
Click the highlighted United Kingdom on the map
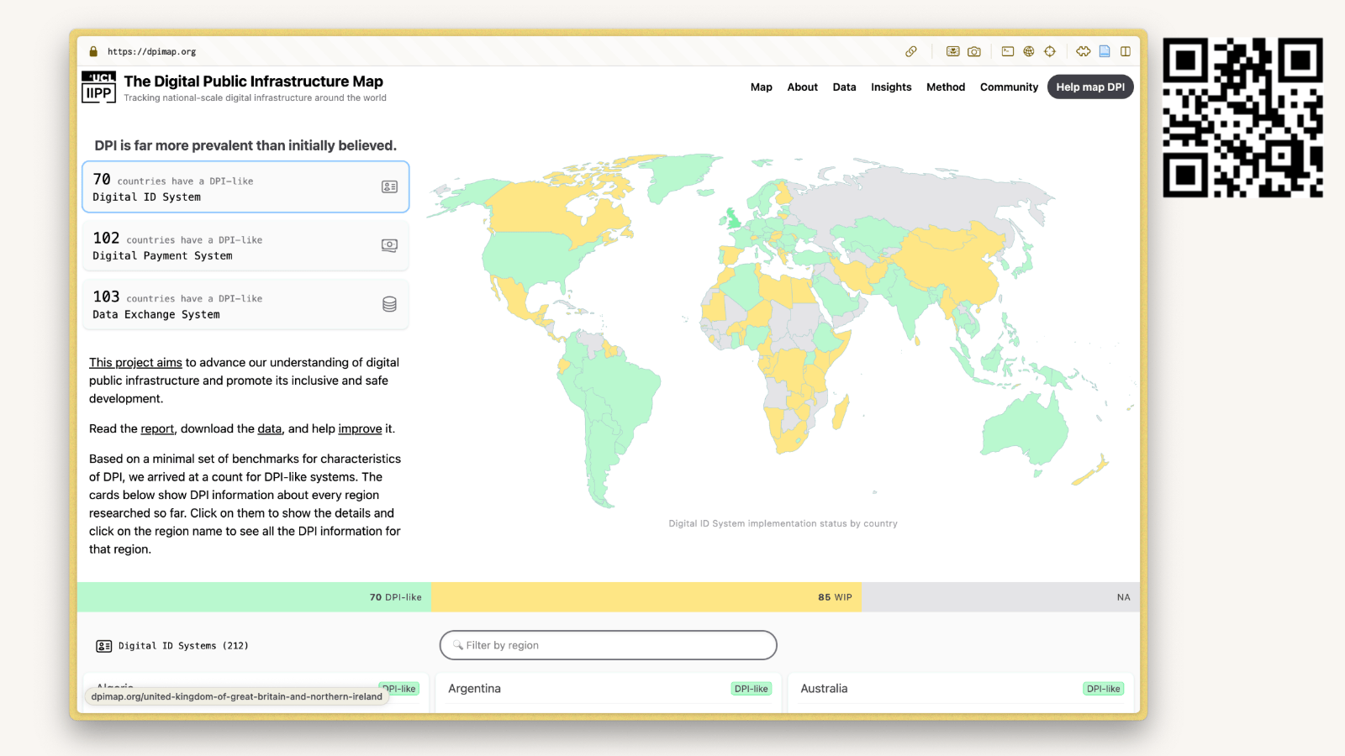(x=734, y=220)
